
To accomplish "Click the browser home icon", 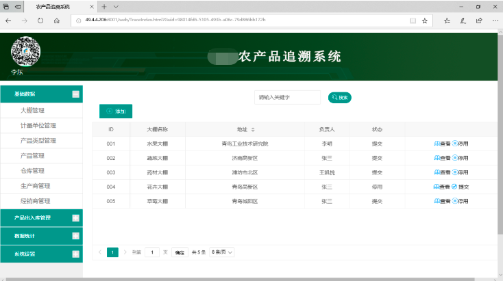I will [x=57, y=21].
